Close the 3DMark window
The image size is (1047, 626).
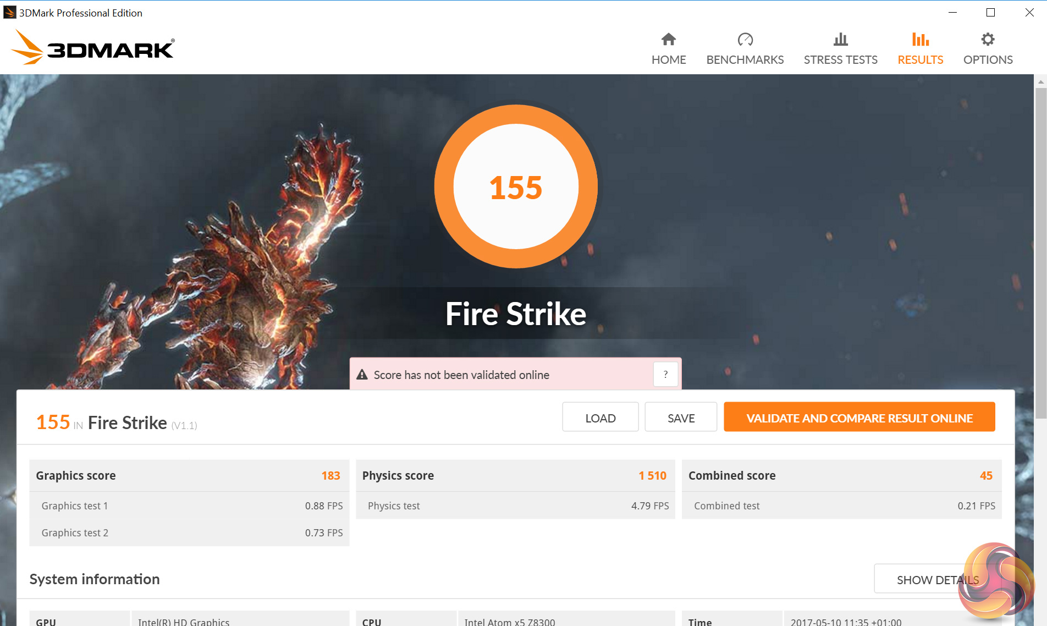pyautogui.click(x=1029, y=12)
